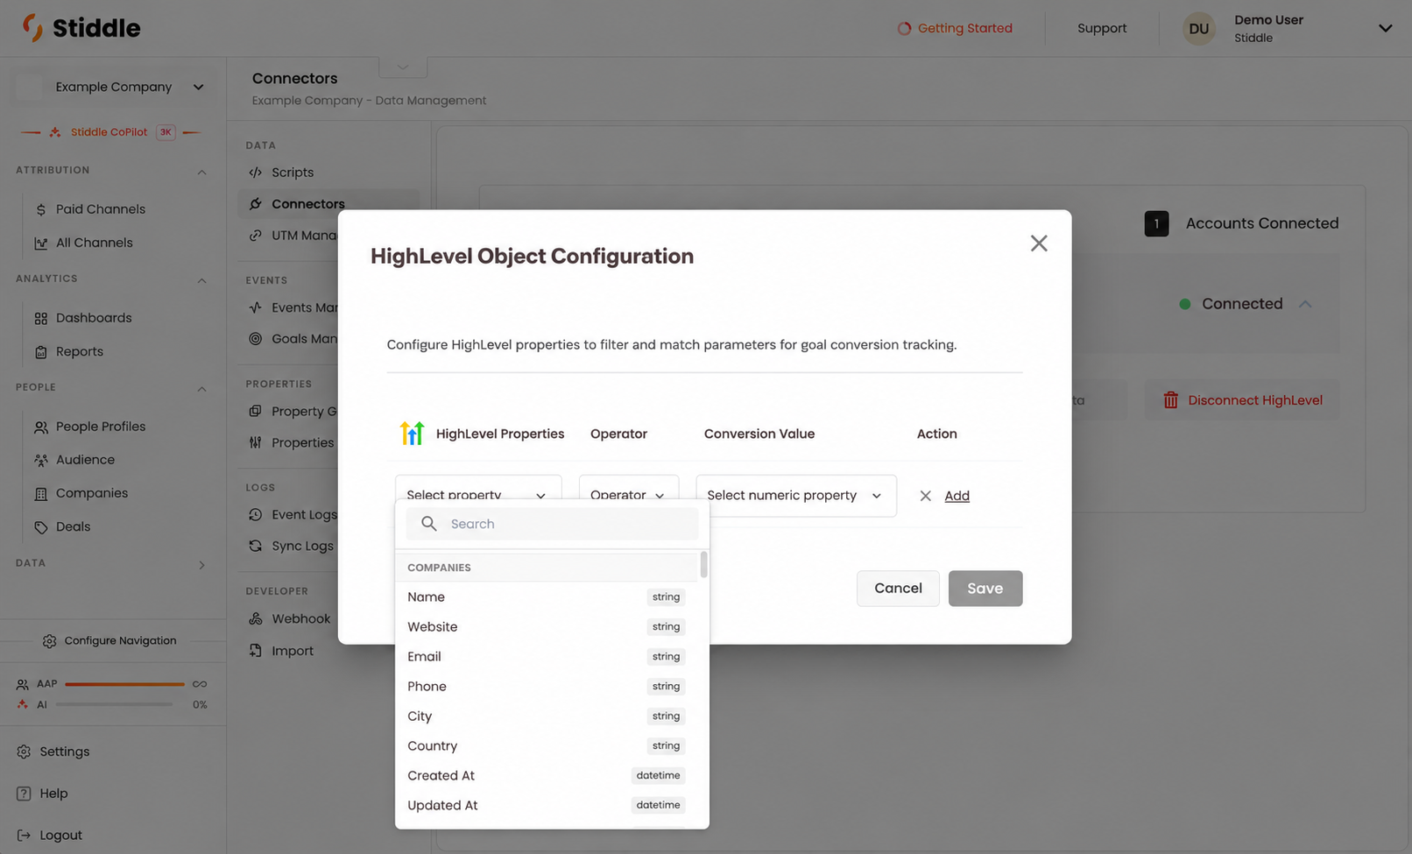This screenshot has height=854, width=1412.
Task: Open the Support link
Action: point(1102,28)
